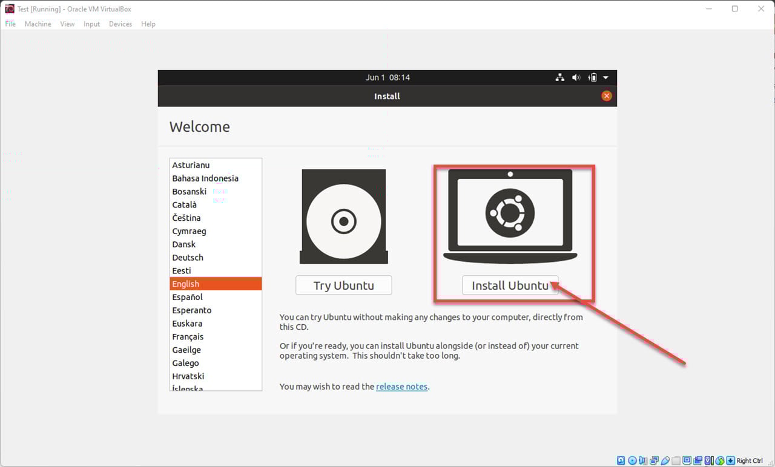The image size is (775, 467).
Task: Click the Ubuntu battery indicator icon
Action: pyautogui.click(x=593, y=77)
